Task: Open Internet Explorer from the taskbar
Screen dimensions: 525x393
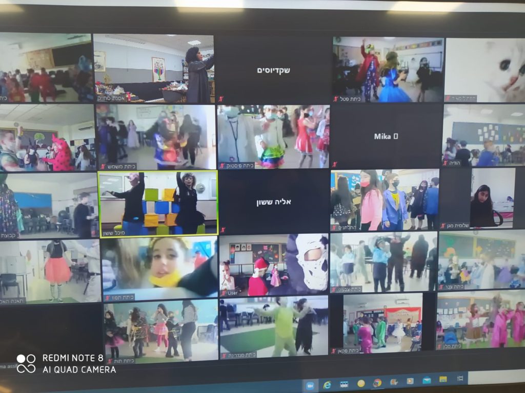Action: (x=327, y=385)
